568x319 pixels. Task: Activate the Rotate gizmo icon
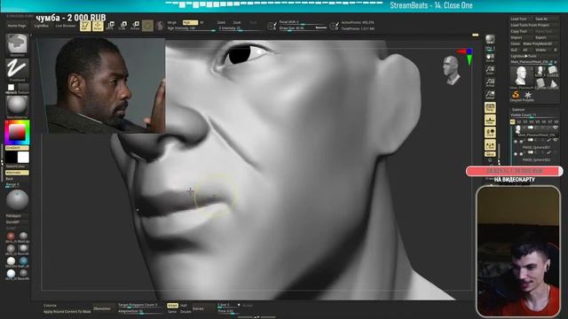135,26
